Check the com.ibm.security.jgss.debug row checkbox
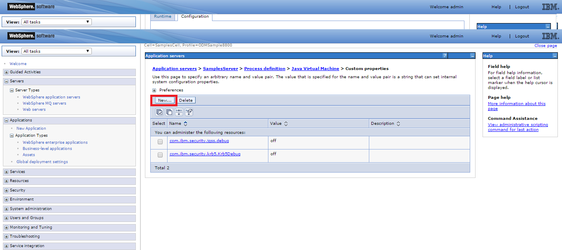The width and height of the screenshot is (562, 250). tap(160, 141)
